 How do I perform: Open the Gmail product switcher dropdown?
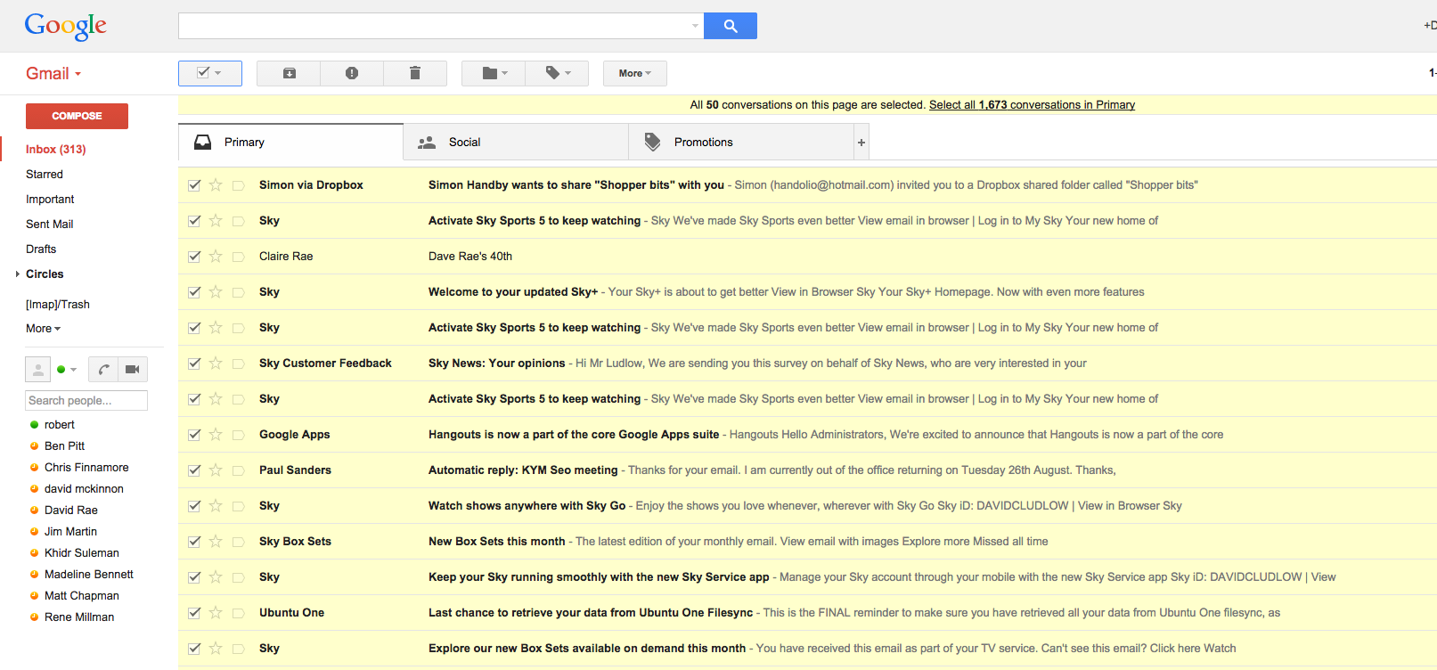click(x=53, y=74)
